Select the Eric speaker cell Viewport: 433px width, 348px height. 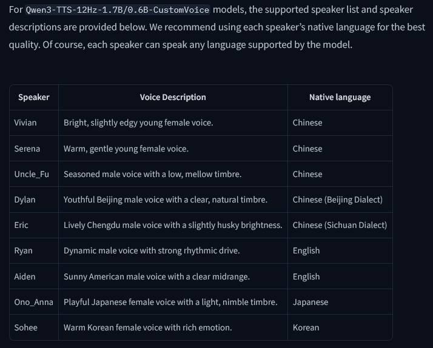pos(21,225)
